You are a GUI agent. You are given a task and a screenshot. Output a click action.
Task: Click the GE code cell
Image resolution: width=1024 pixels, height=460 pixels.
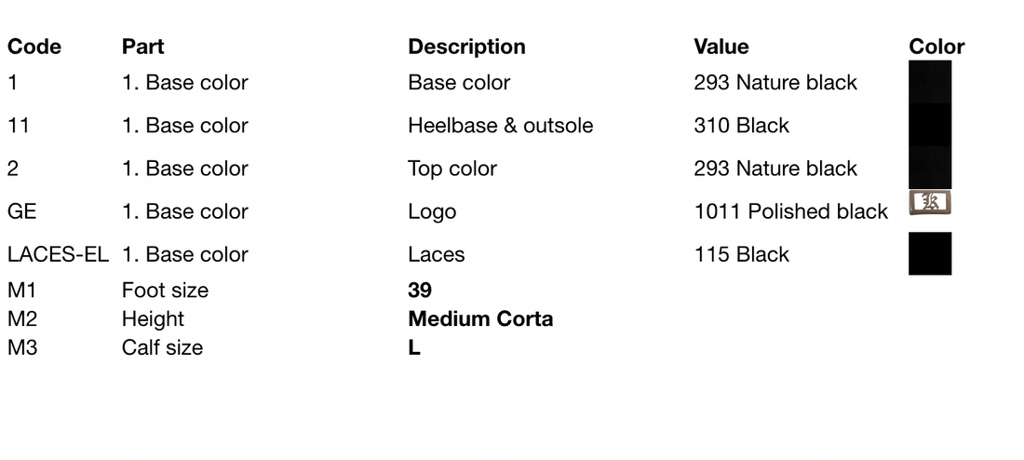[x=21, y=211]
